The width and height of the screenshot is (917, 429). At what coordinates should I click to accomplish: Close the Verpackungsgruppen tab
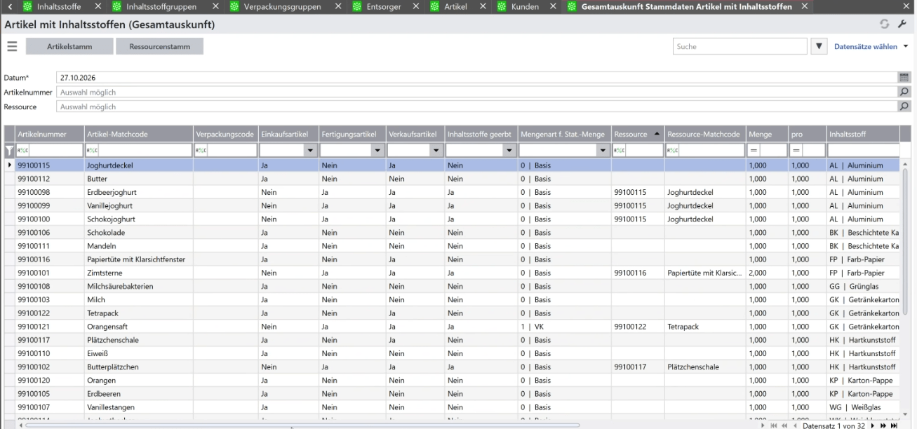click(338, 6)
